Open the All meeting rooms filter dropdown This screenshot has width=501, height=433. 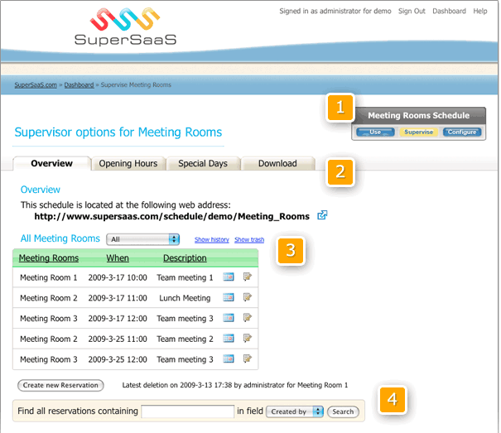pos(142,239)
